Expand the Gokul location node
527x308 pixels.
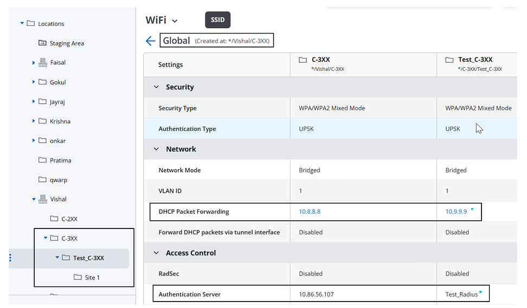[34, 82]
